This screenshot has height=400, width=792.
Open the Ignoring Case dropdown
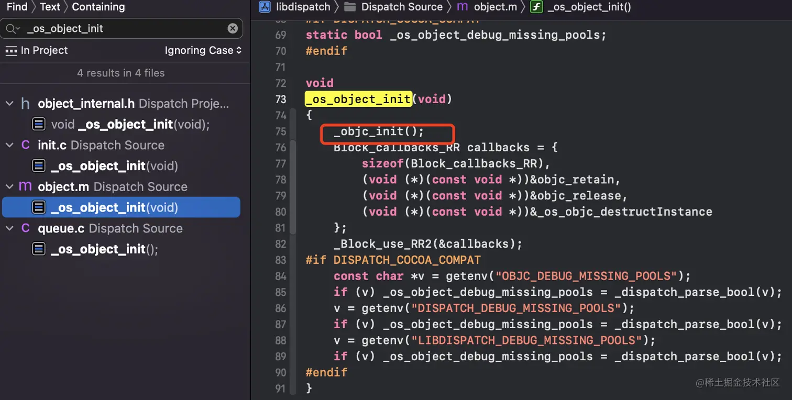pos(203,50)
